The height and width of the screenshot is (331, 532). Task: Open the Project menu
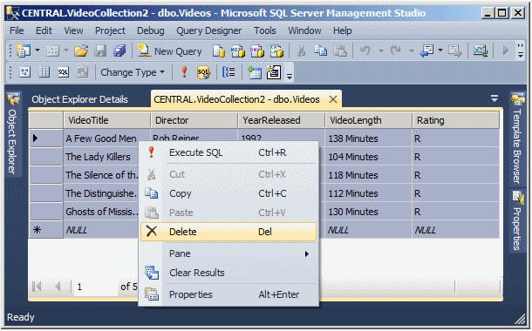tap(110, 30)
